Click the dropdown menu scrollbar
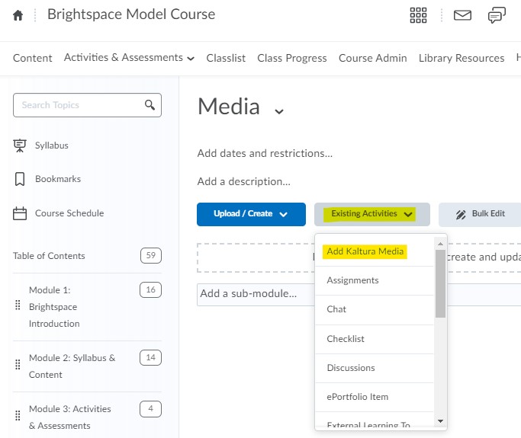Viewport: 521px width, 438px height. (440, 283)
